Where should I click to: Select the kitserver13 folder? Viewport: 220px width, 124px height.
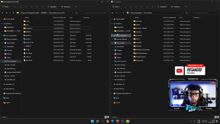tap(57, 28)
